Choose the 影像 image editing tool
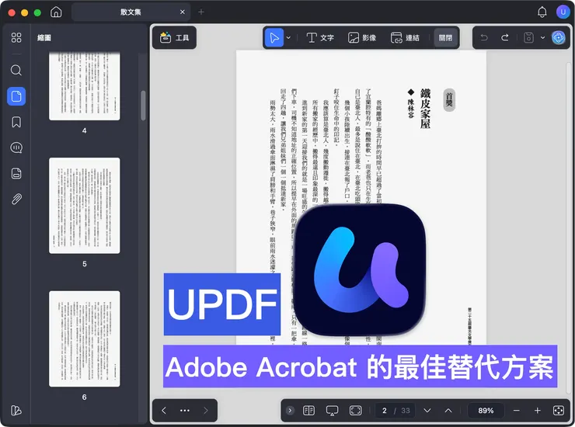The width and height of the screenshot is (575, 427). (x=362, y=38)
